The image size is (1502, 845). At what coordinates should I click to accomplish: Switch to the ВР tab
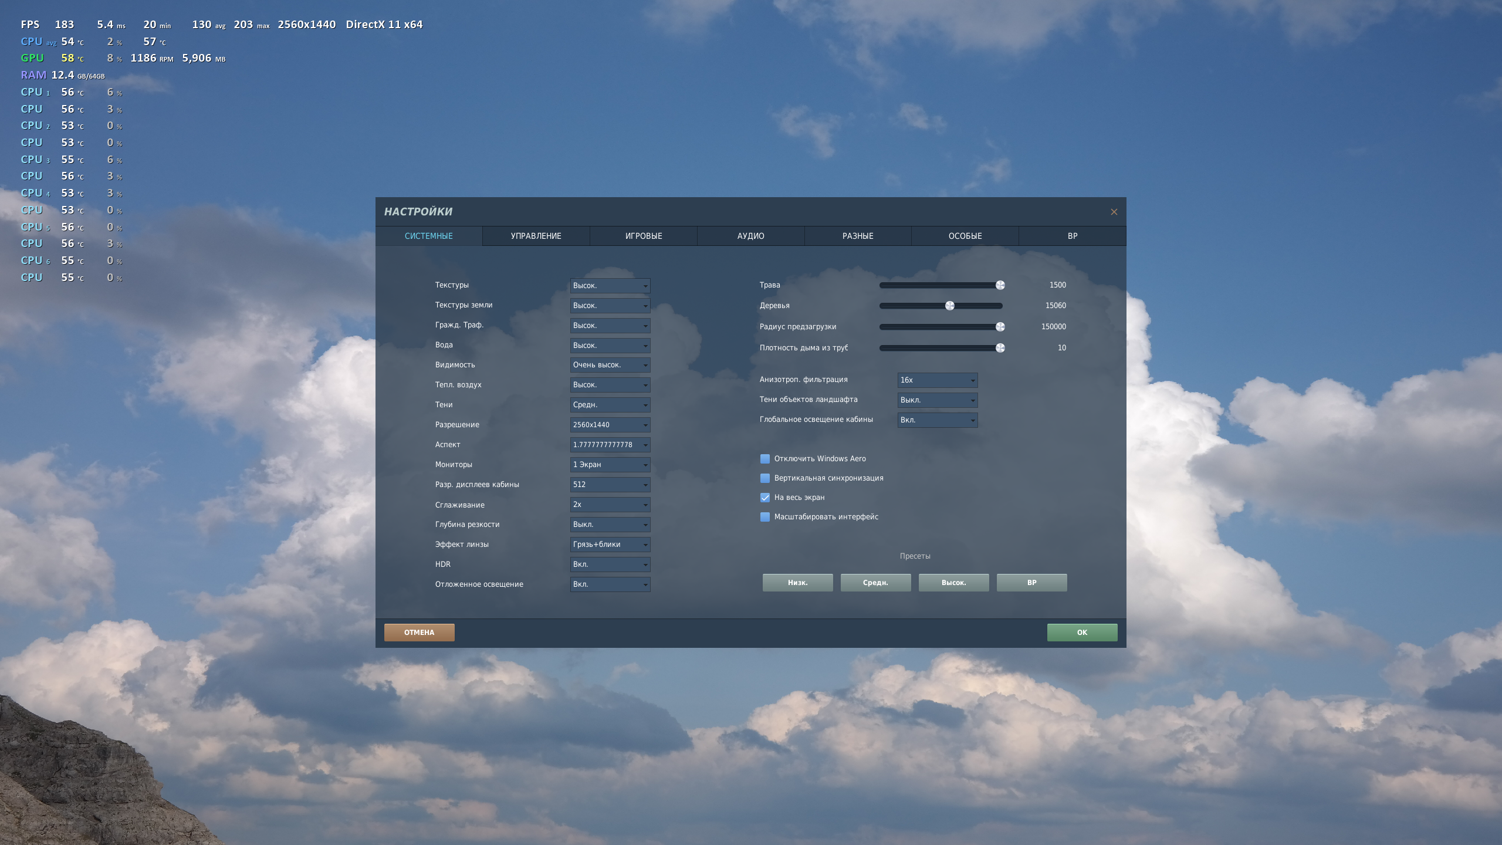1073,236
